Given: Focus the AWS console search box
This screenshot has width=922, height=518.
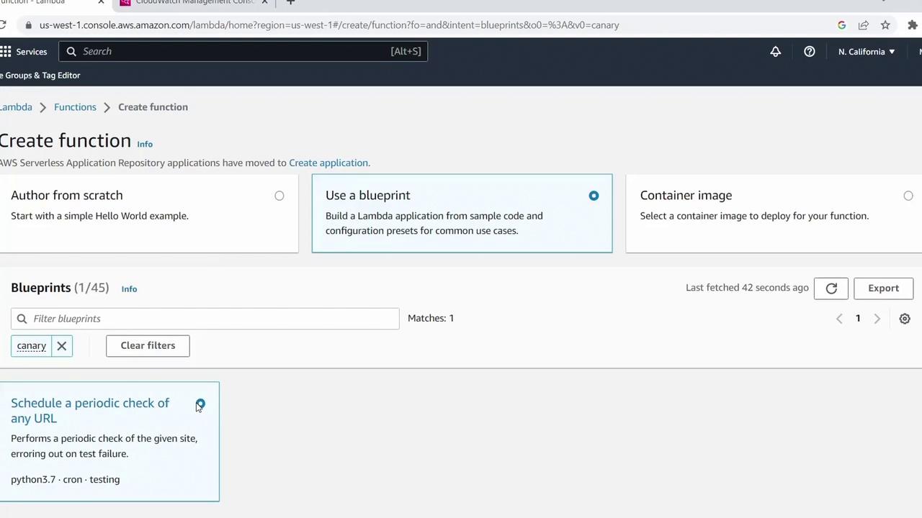Looking at the screenshot, I should [243, 52].
